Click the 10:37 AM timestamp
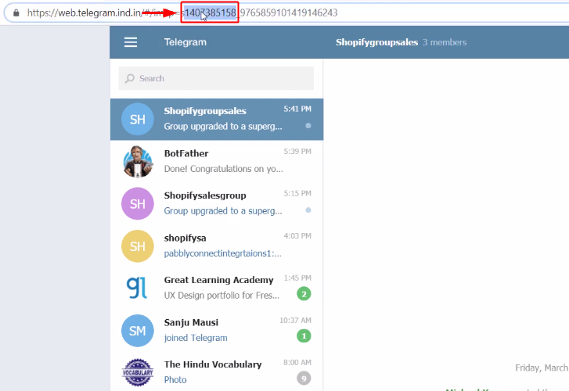The width and height of the screenshot is (569, 391). pyautogui.click(x=295, y=321)
